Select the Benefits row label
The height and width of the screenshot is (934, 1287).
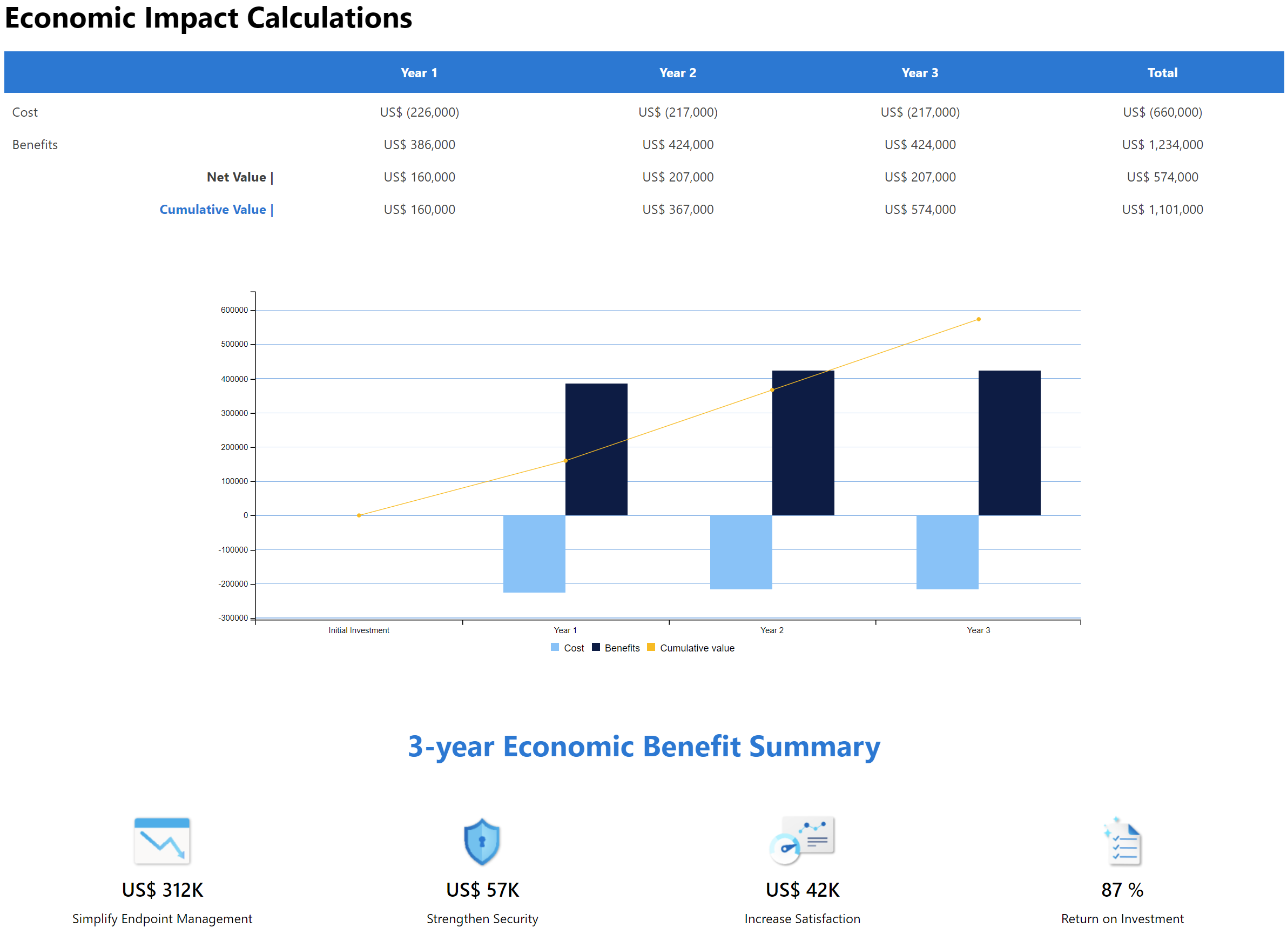coord(35,145)
